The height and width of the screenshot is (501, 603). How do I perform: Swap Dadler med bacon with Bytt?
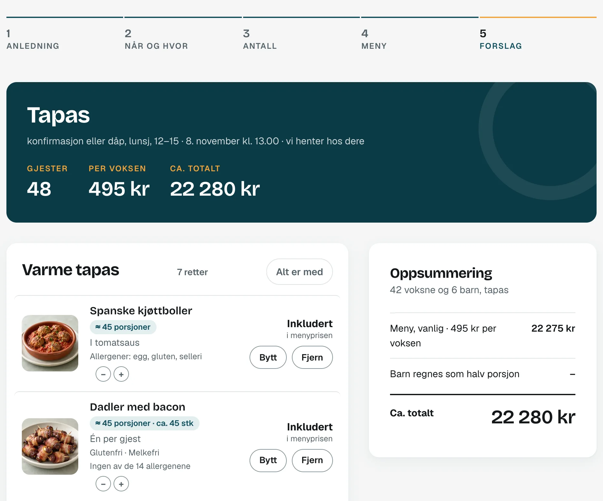(268, 460)
